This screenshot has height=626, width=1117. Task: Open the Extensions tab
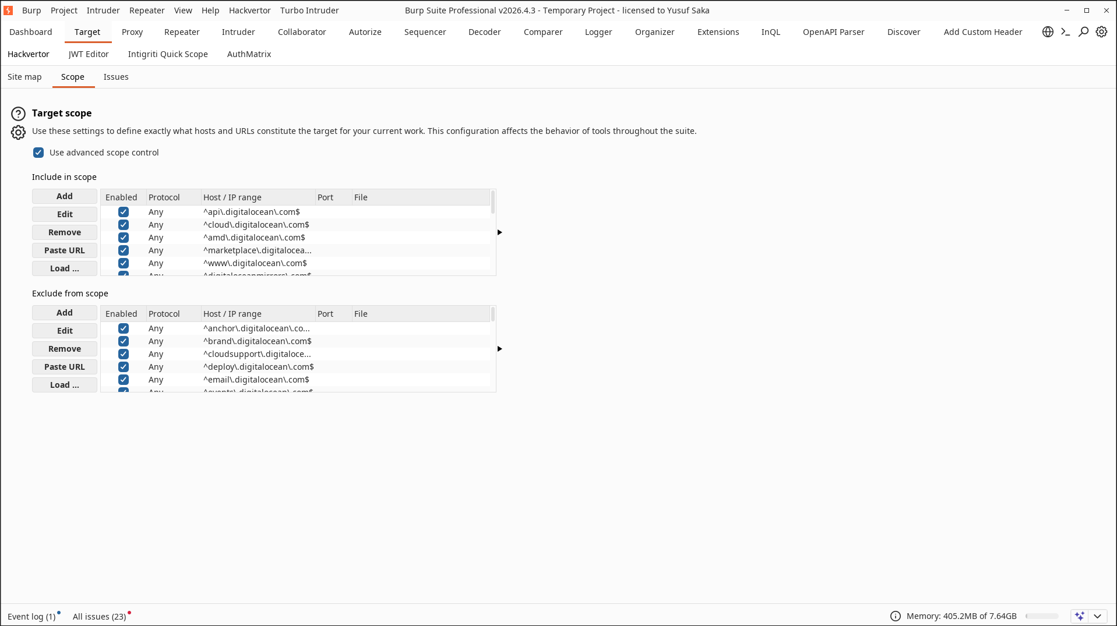718,32
